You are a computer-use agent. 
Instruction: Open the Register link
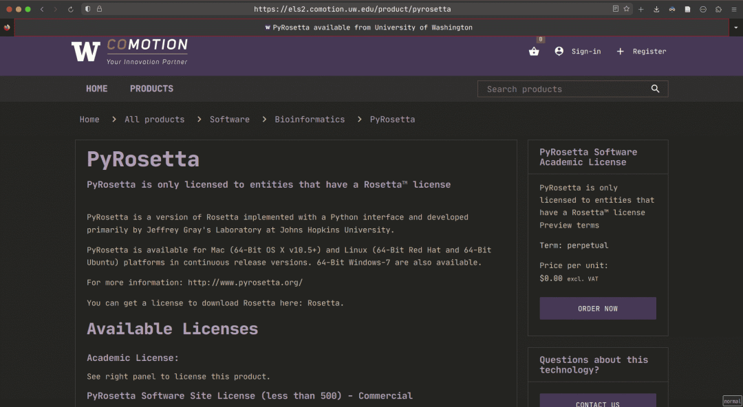(649, 52)
